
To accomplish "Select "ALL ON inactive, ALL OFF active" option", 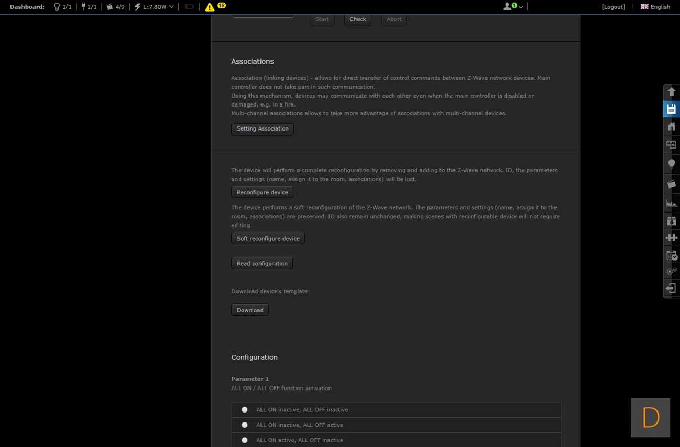I will 244,425.
